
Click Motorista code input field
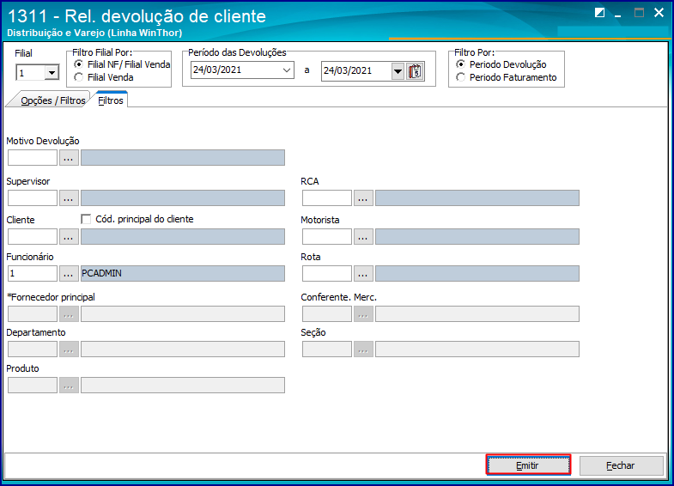pyautogui.click(x=327, y=237)
